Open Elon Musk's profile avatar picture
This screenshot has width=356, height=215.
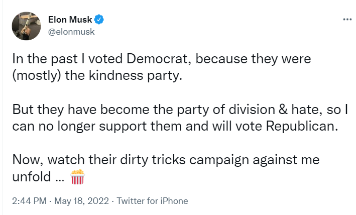(26, 25)
